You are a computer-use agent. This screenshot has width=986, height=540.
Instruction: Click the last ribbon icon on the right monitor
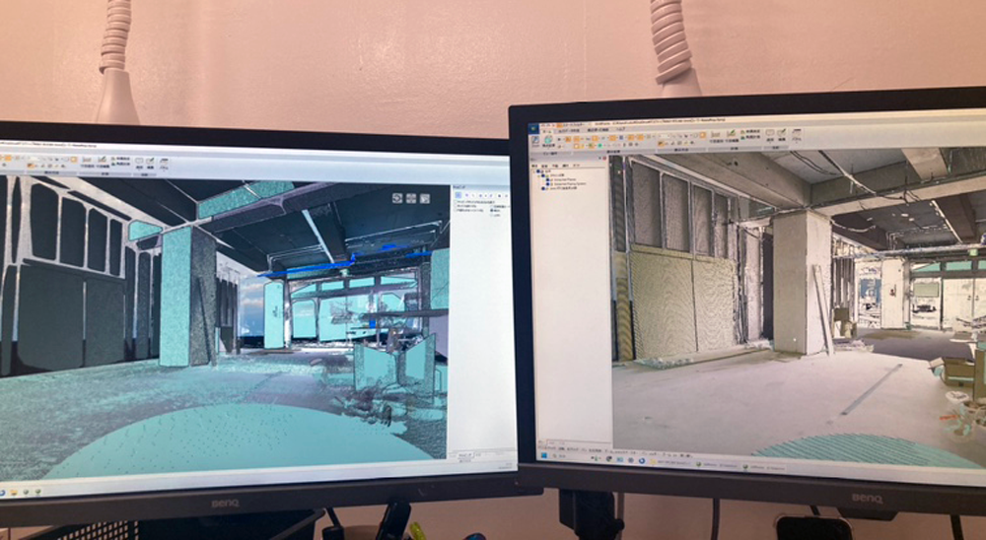(x=797, y=135)
